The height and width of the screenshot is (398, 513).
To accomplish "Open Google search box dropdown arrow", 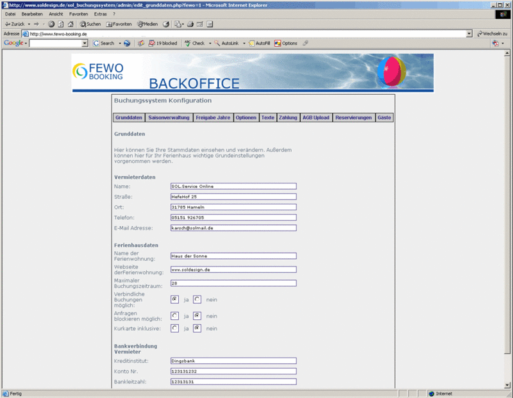I will click(85, 43).
